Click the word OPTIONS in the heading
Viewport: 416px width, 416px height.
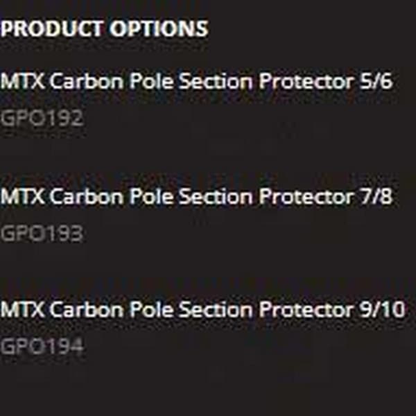[159, 28]
